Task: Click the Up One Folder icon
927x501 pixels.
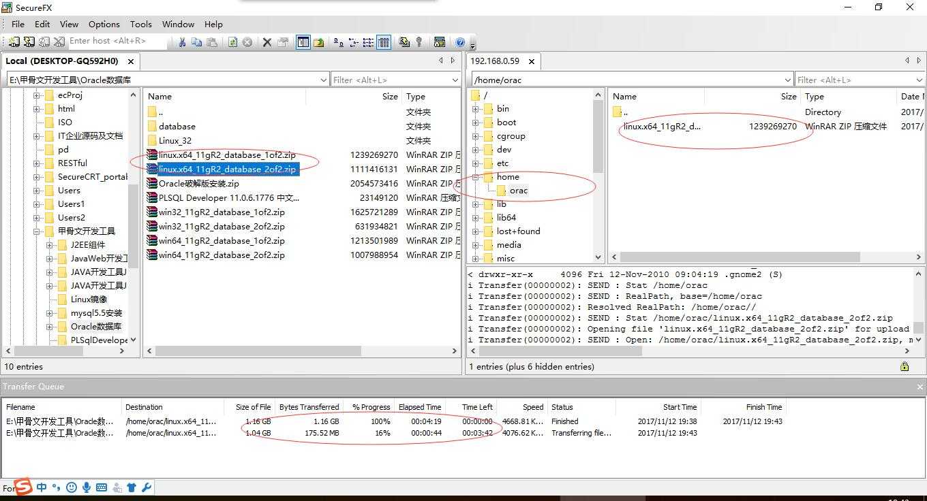Action: (x=318, y=42)
